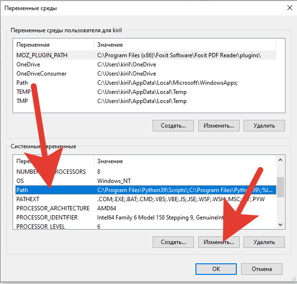Close the Environment Variables dialog window
Image resolution: width=297 pixels, height=284 pixels.
click(289, 8)
